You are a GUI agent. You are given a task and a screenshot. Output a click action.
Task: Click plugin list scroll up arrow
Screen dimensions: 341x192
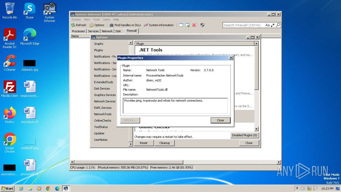coord(256,43)
